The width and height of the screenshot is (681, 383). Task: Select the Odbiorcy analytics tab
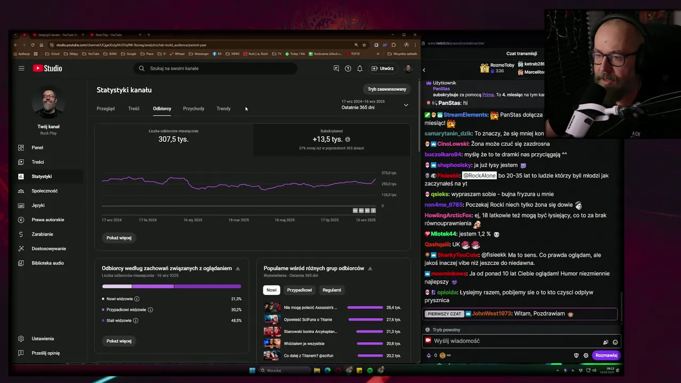pos(162,109)
